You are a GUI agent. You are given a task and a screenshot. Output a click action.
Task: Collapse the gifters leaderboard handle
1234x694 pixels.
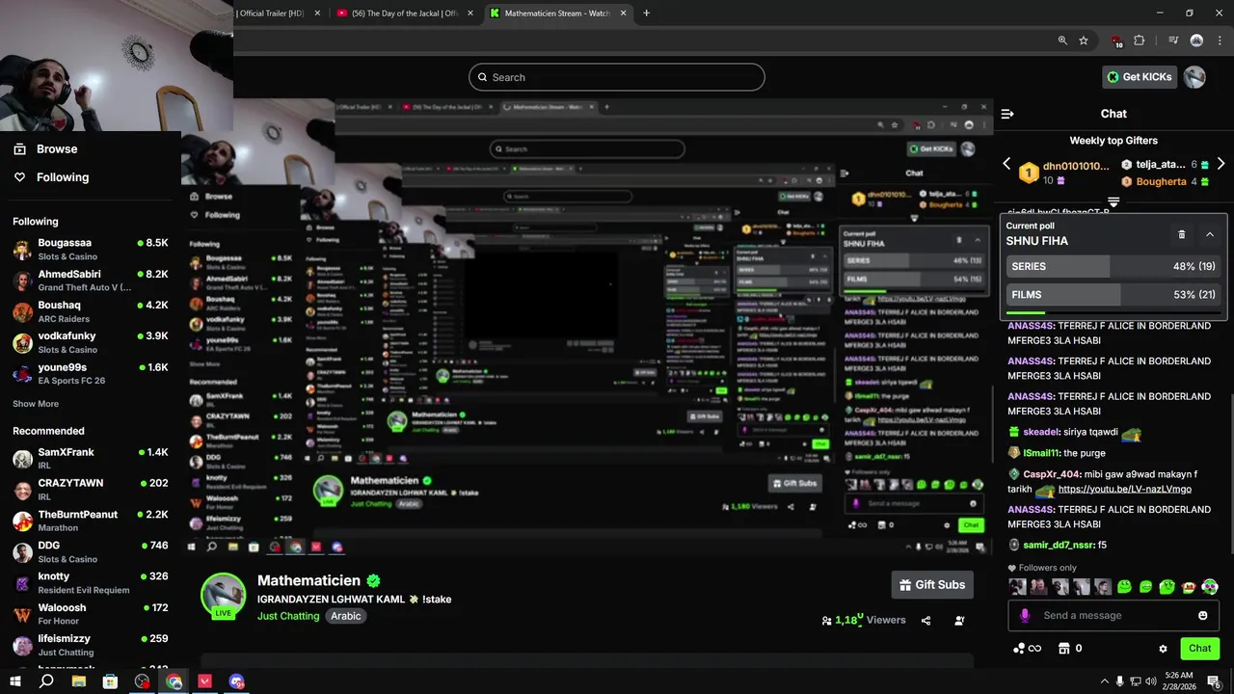1113,202
